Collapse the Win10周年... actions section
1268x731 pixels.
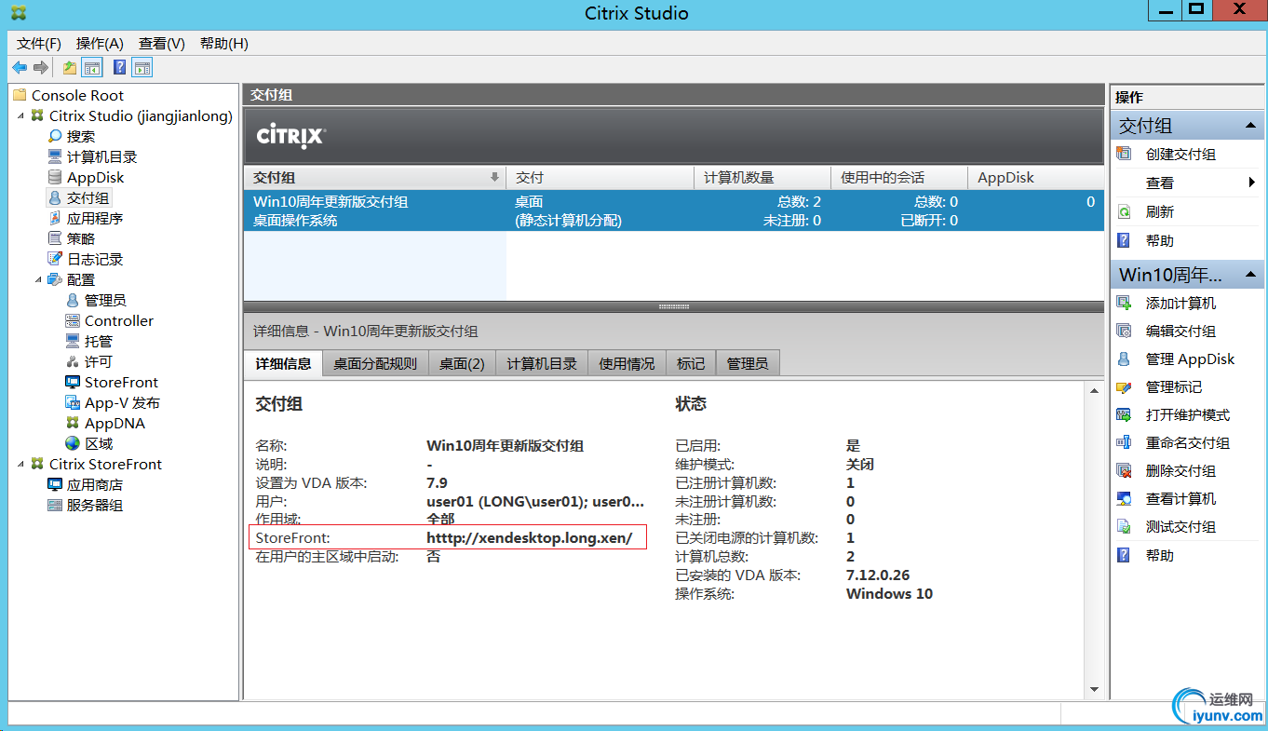click(x=1249, y=275)
